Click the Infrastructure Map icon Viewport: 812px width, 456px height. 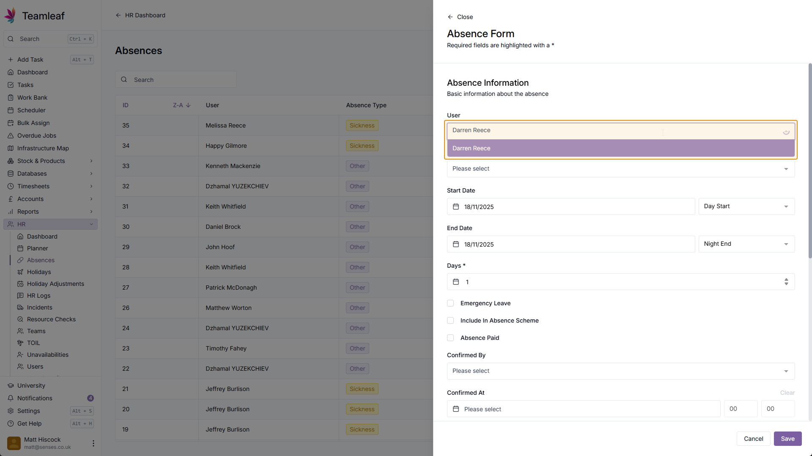coord(11,148)
